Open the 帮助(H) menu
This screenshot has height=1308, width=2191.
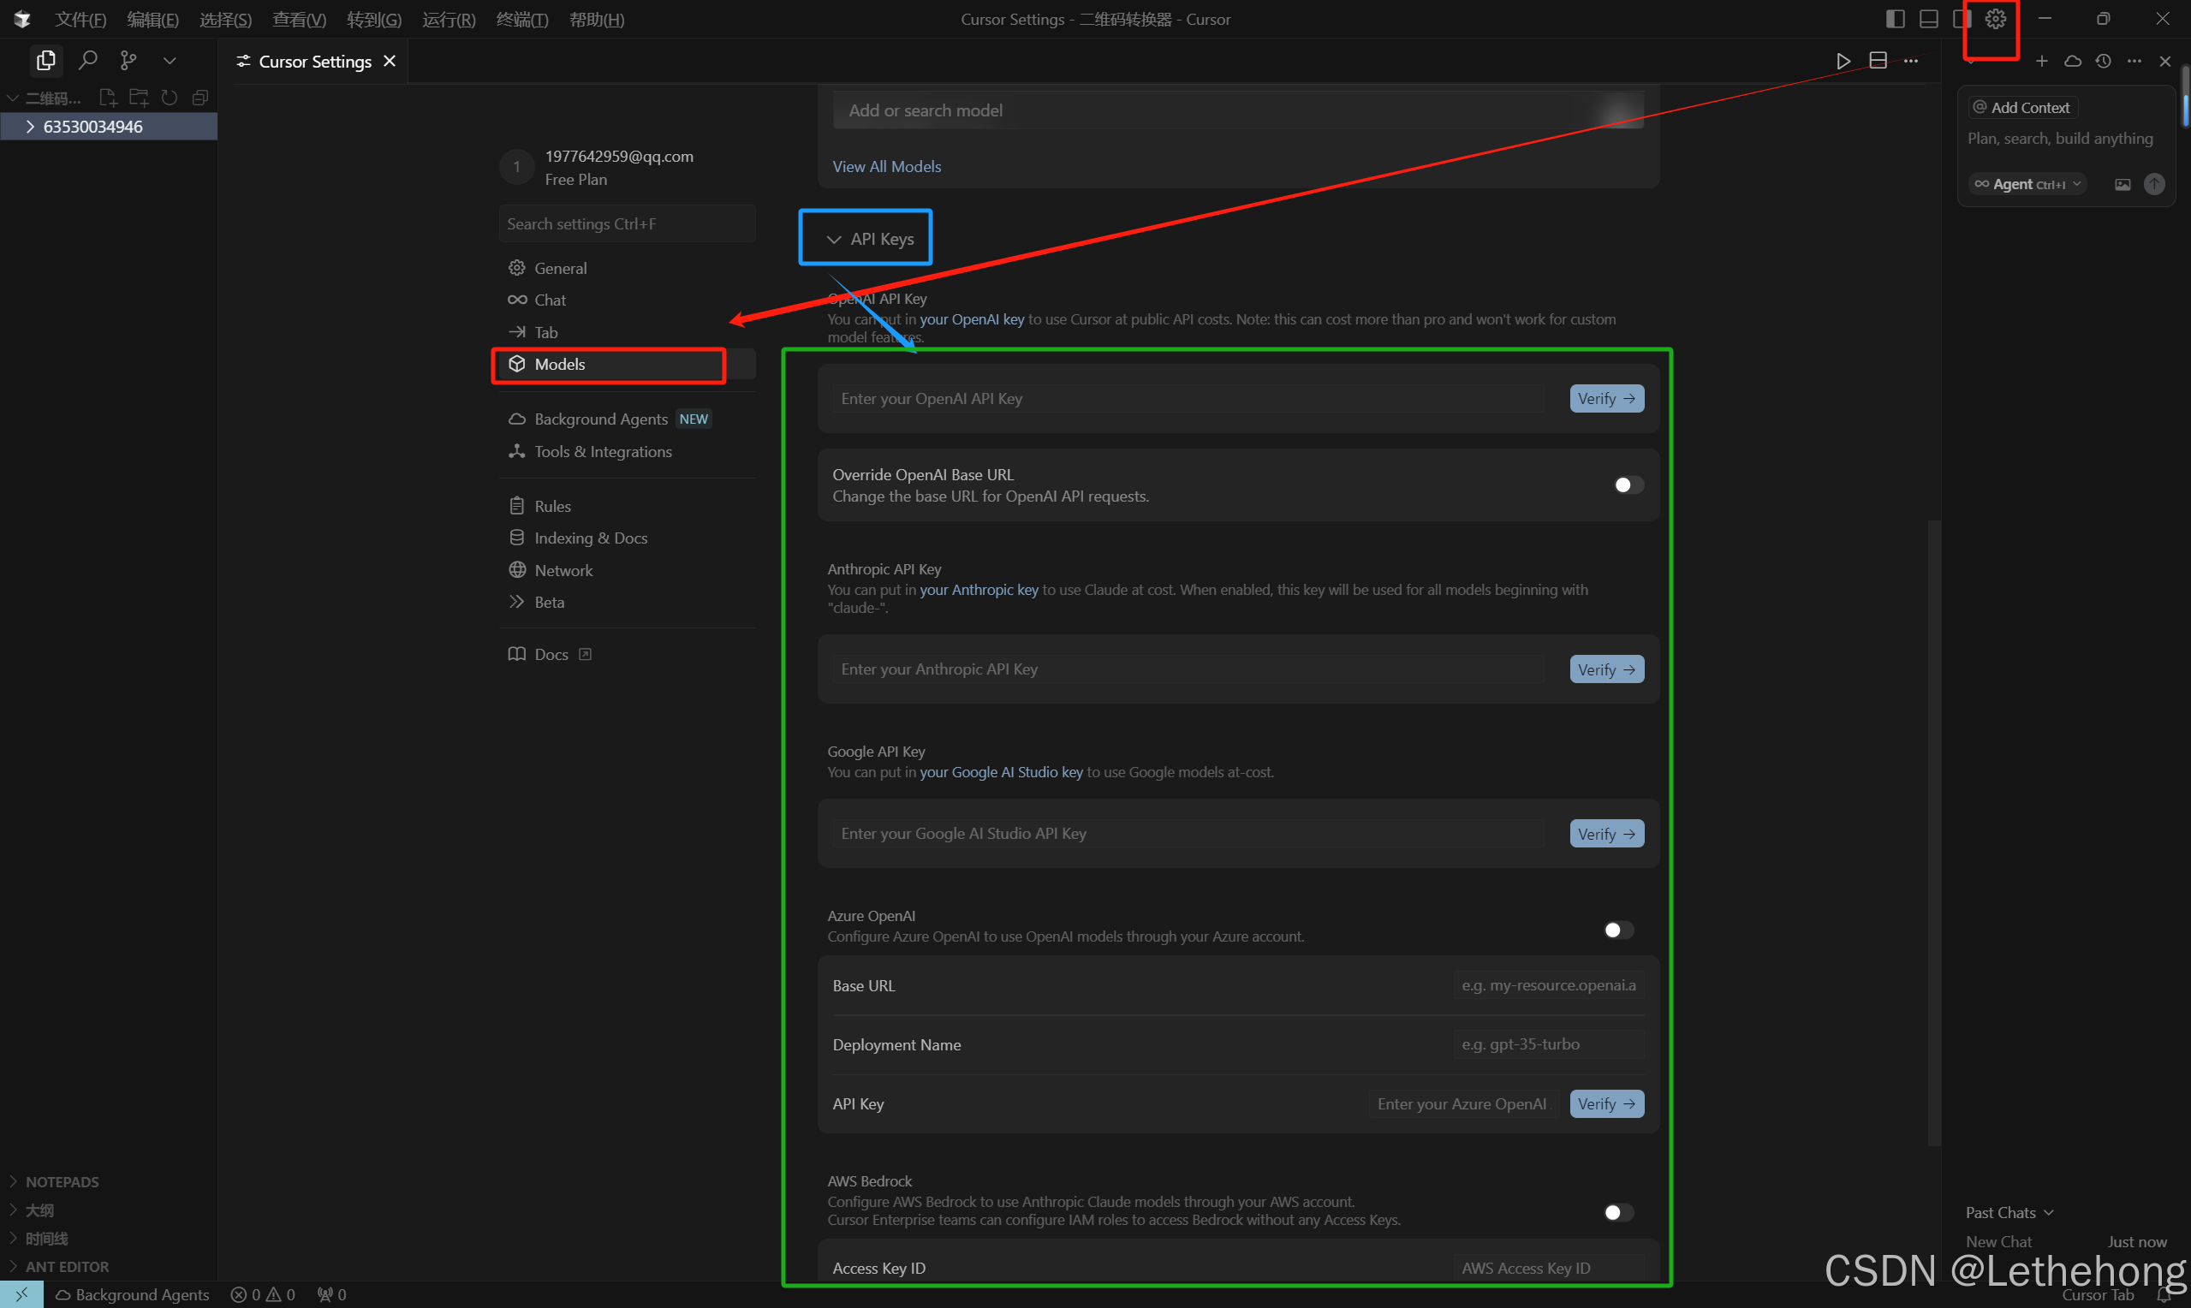pyautogui.click(x=597, y=20)
